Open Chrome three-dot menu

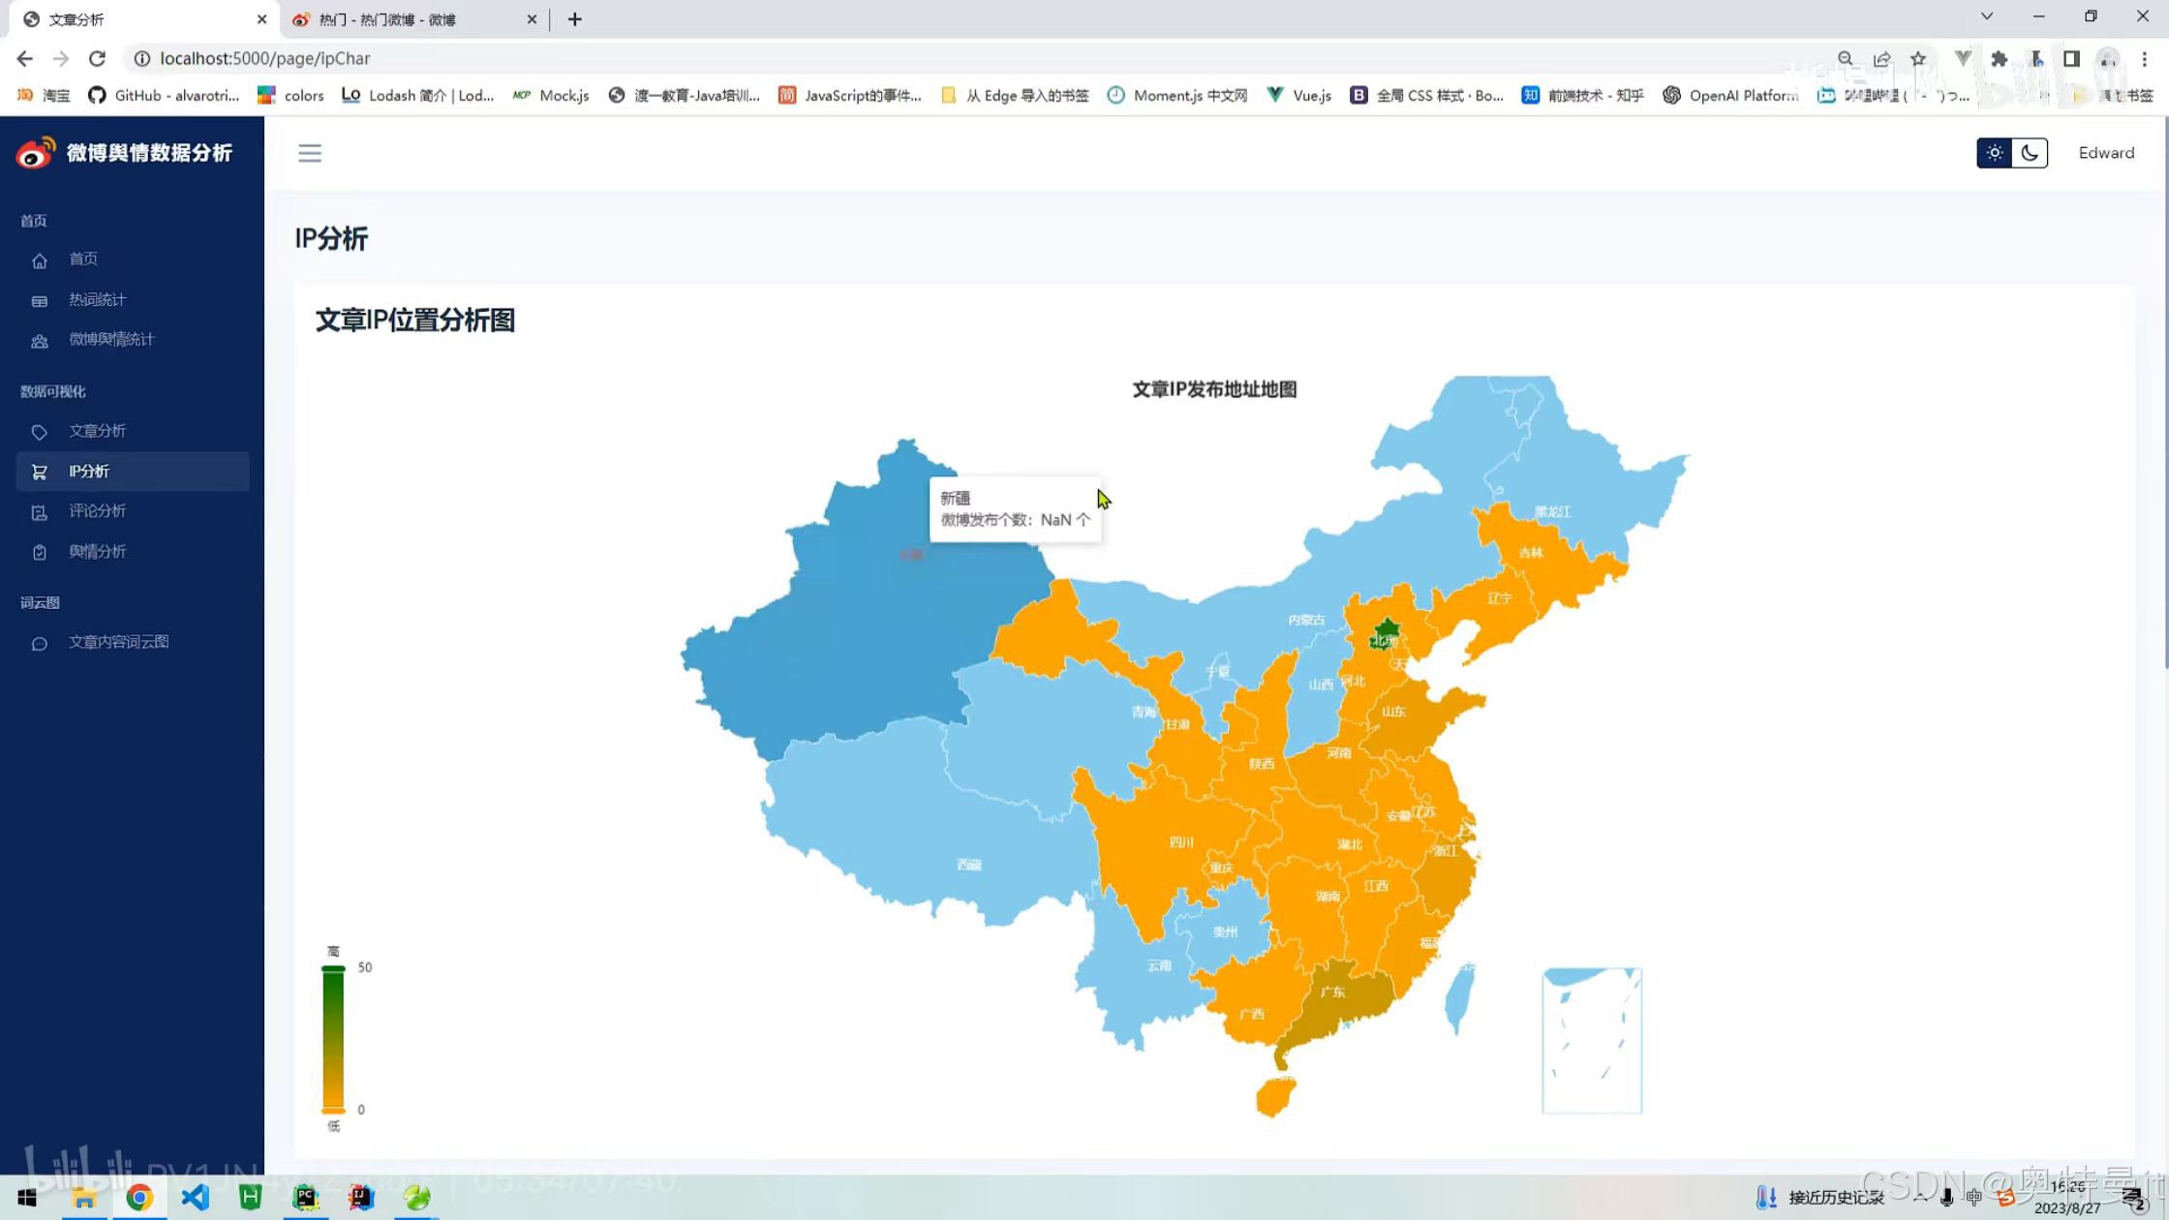[2144, 59]
